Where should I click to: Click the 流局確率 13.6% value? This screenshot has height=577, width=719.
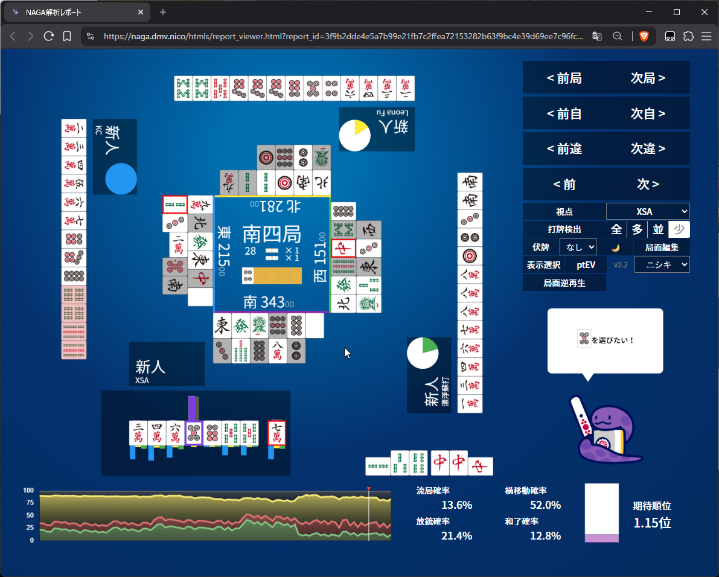(456, 505)
